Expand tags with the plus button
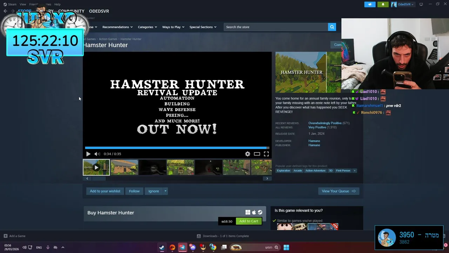449x253 pixels. click(x=355, y=171)
